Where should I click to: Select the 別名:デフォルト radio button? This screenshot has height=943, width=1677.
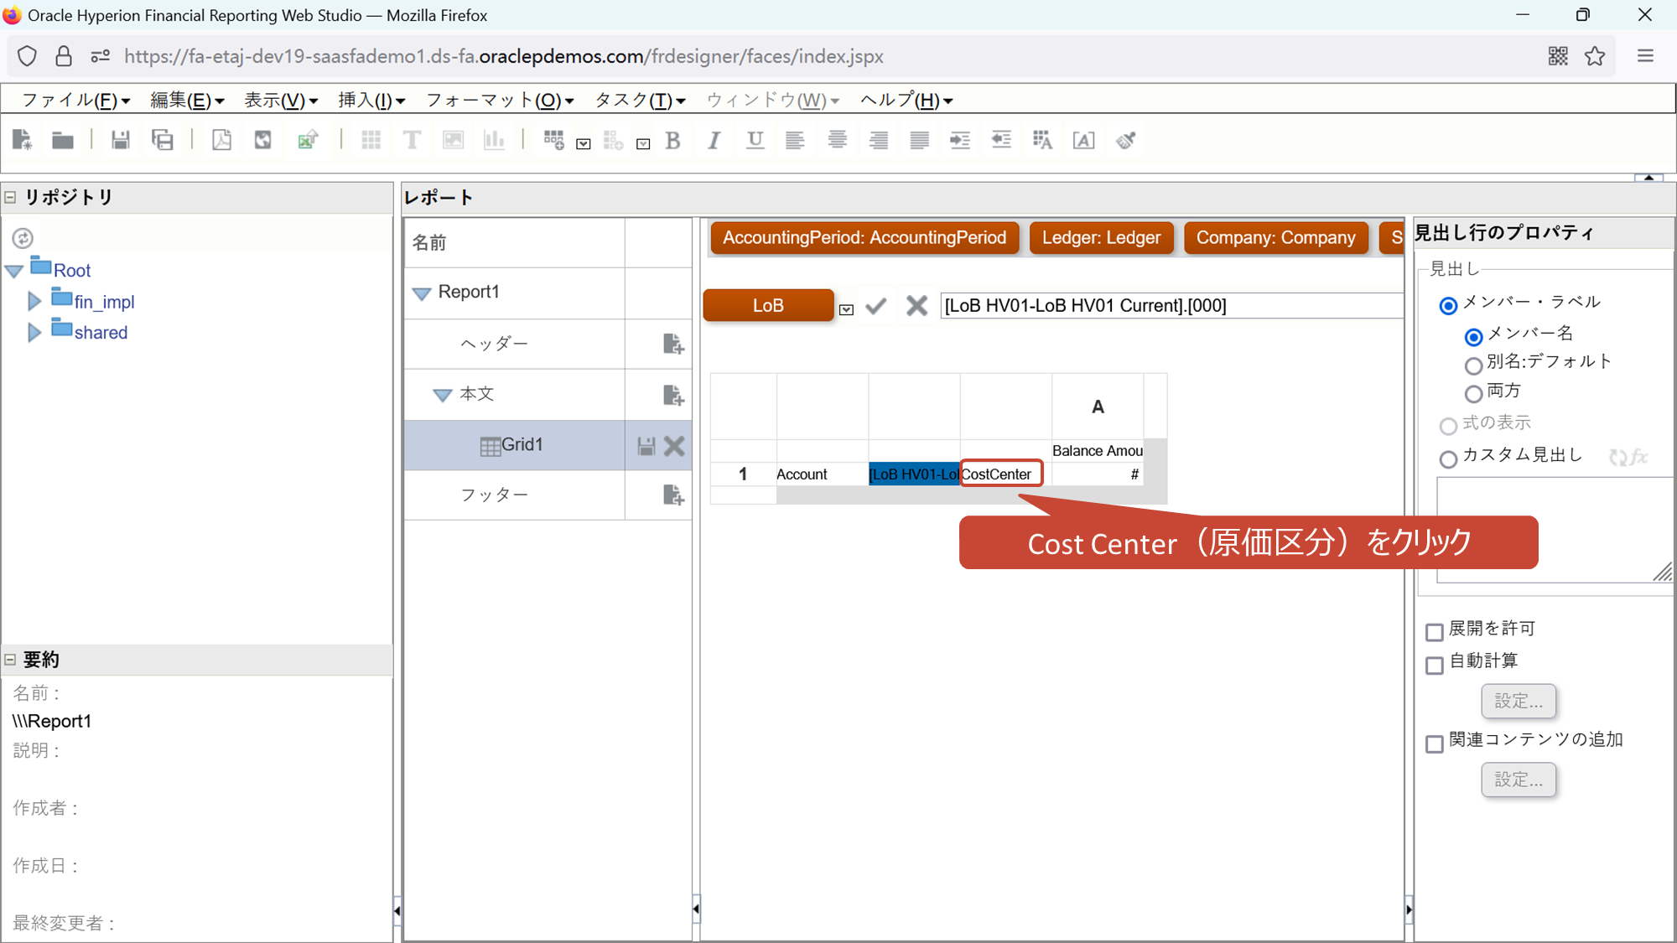coord(1473,365)
